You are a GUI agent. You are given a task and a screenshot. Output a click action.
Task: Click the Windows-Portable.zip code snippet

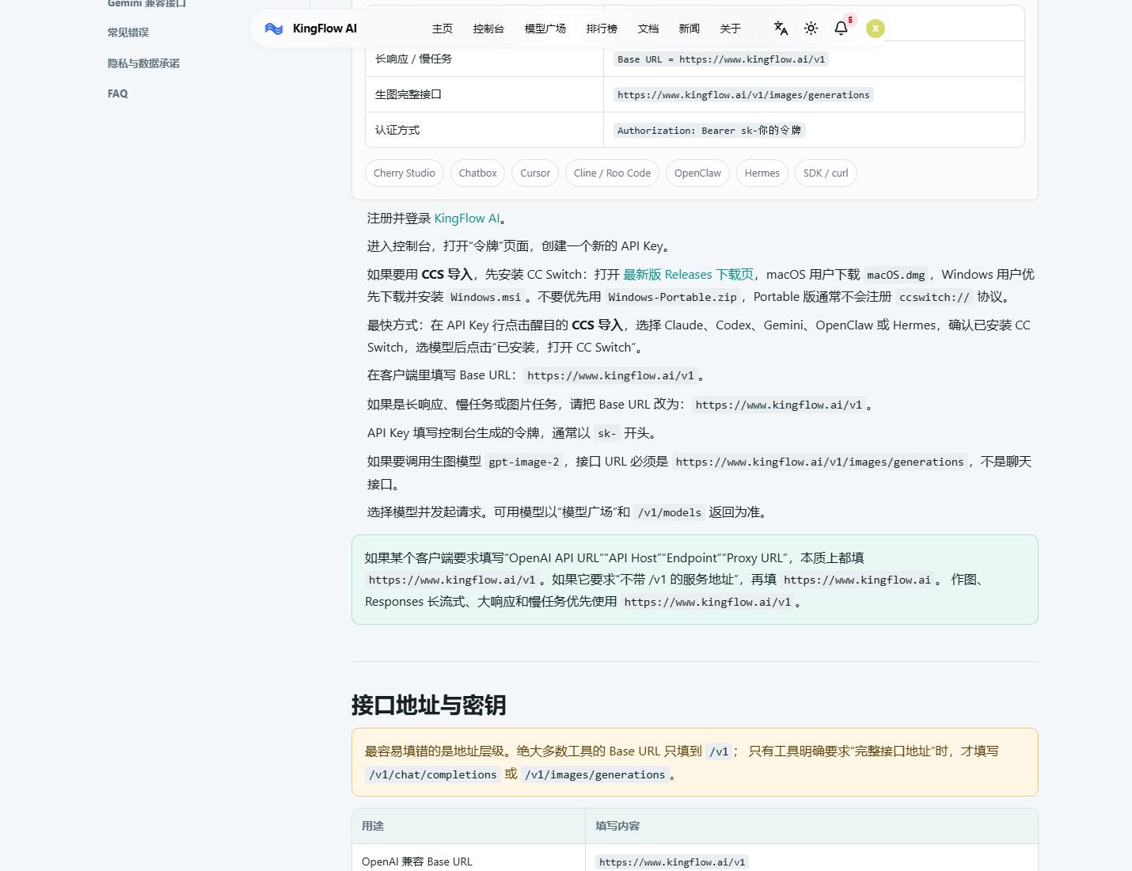[x=672, y=298]
